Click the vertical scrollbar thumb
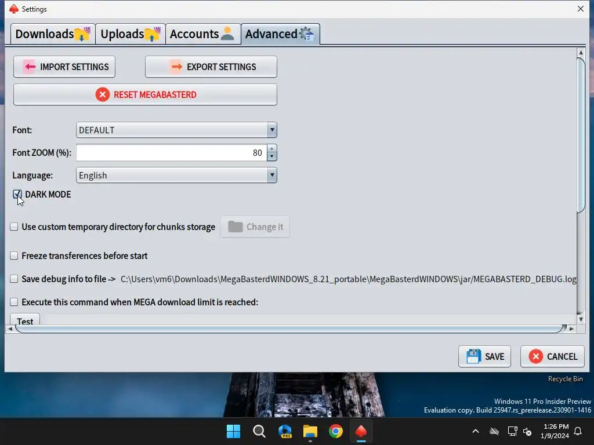Viewport: 594px width, 445px height. point(581,135)
